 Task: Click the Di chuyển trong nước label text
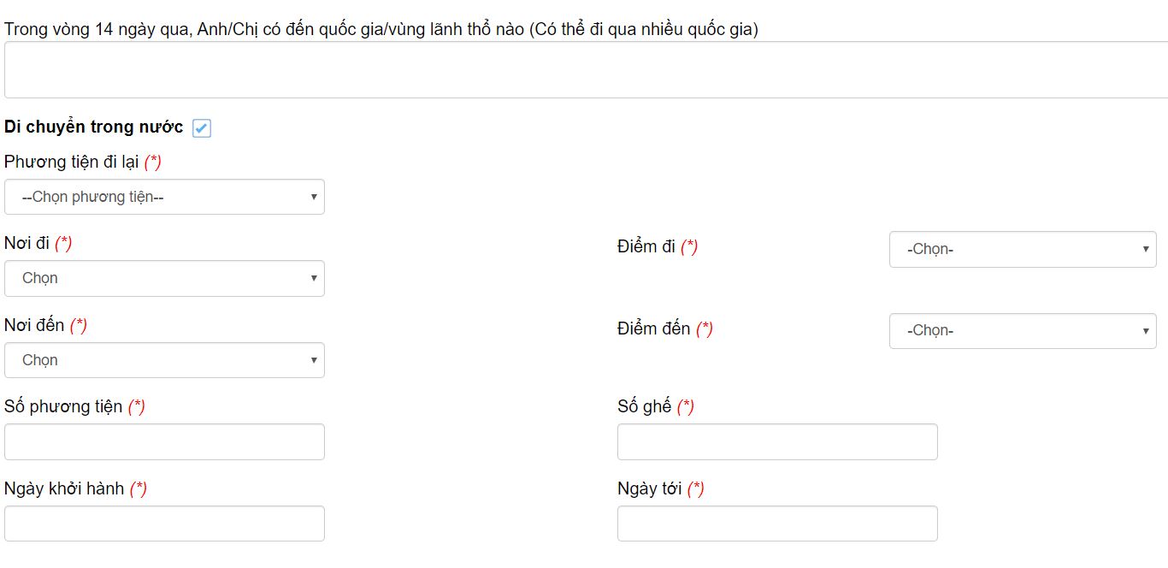coord(94,127)
